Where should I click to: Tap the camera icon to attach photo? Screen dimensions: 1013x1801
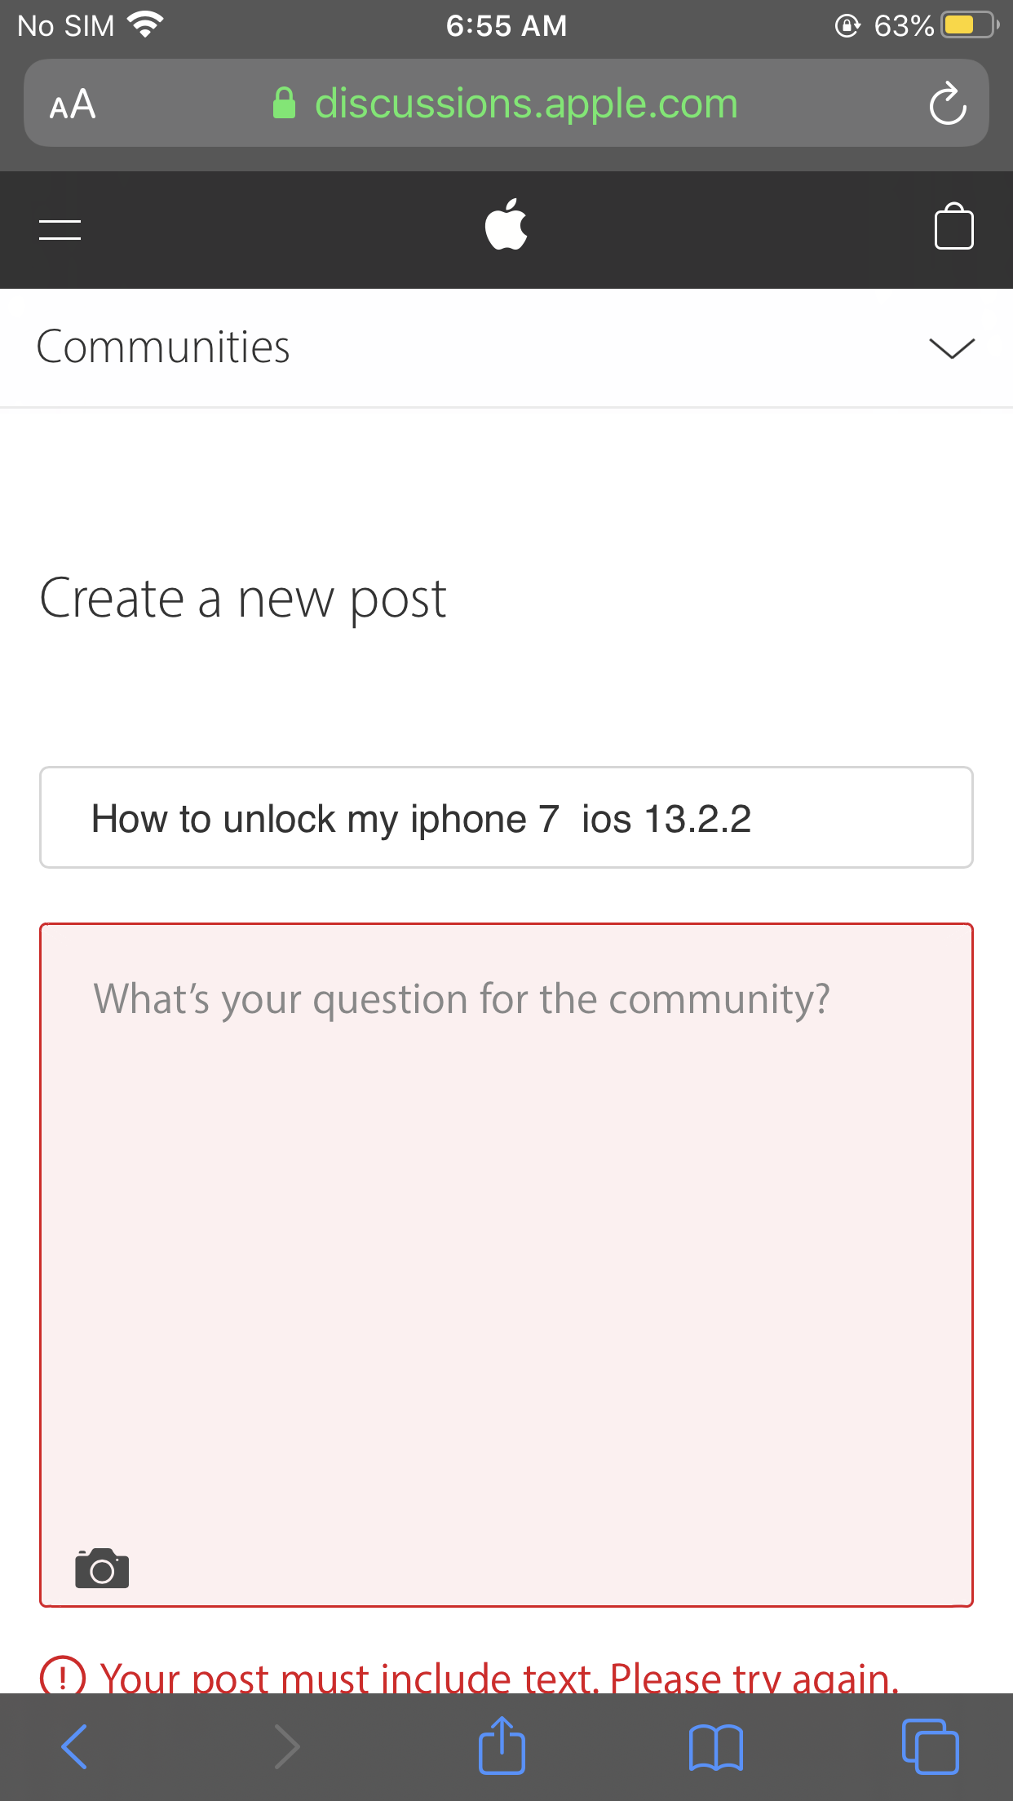click(102, 1568)
